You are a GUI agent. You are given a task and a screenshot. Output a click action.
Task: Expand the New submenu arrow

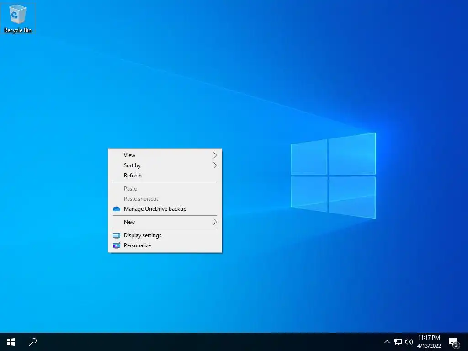pos(215,222)
